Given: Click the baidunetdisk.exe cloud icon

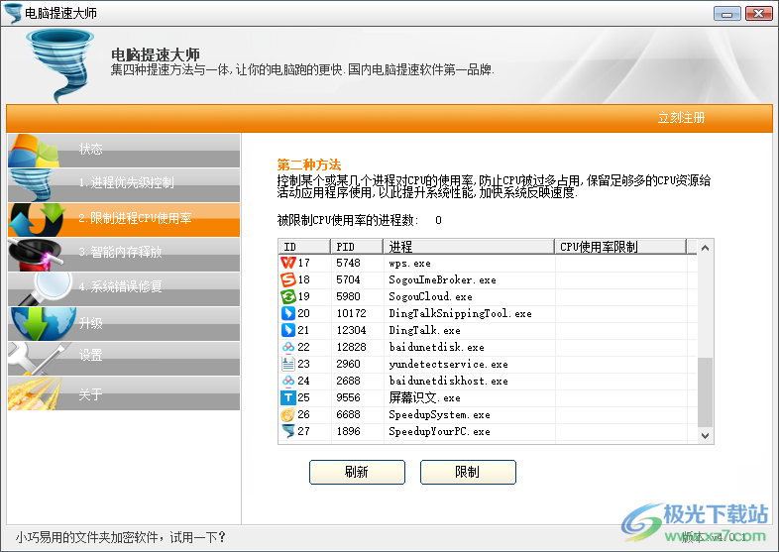Looking at the screenshot, I should point(288,347).
